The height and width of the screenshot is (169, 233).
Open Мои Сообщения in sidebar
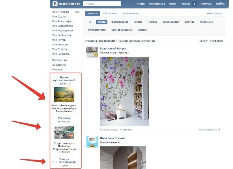click(x=61, y=35)
